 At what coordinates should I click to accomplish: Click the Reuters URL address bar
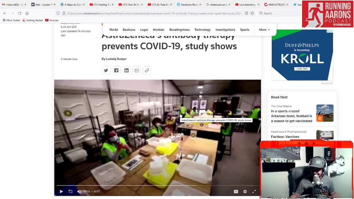154,13
